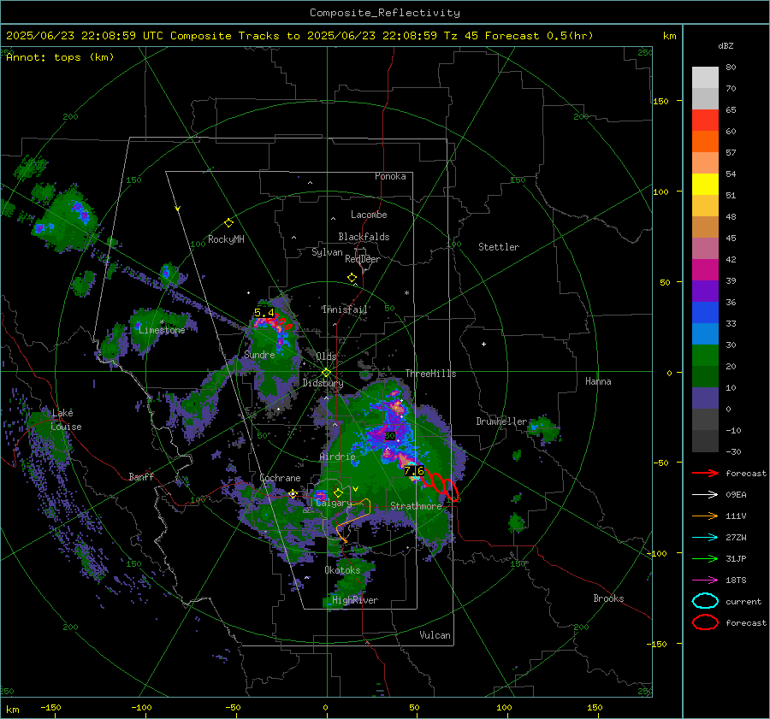Click the 7.6 storm top label
This screenshot has width=770, height=719.
(x=414, y=471)
